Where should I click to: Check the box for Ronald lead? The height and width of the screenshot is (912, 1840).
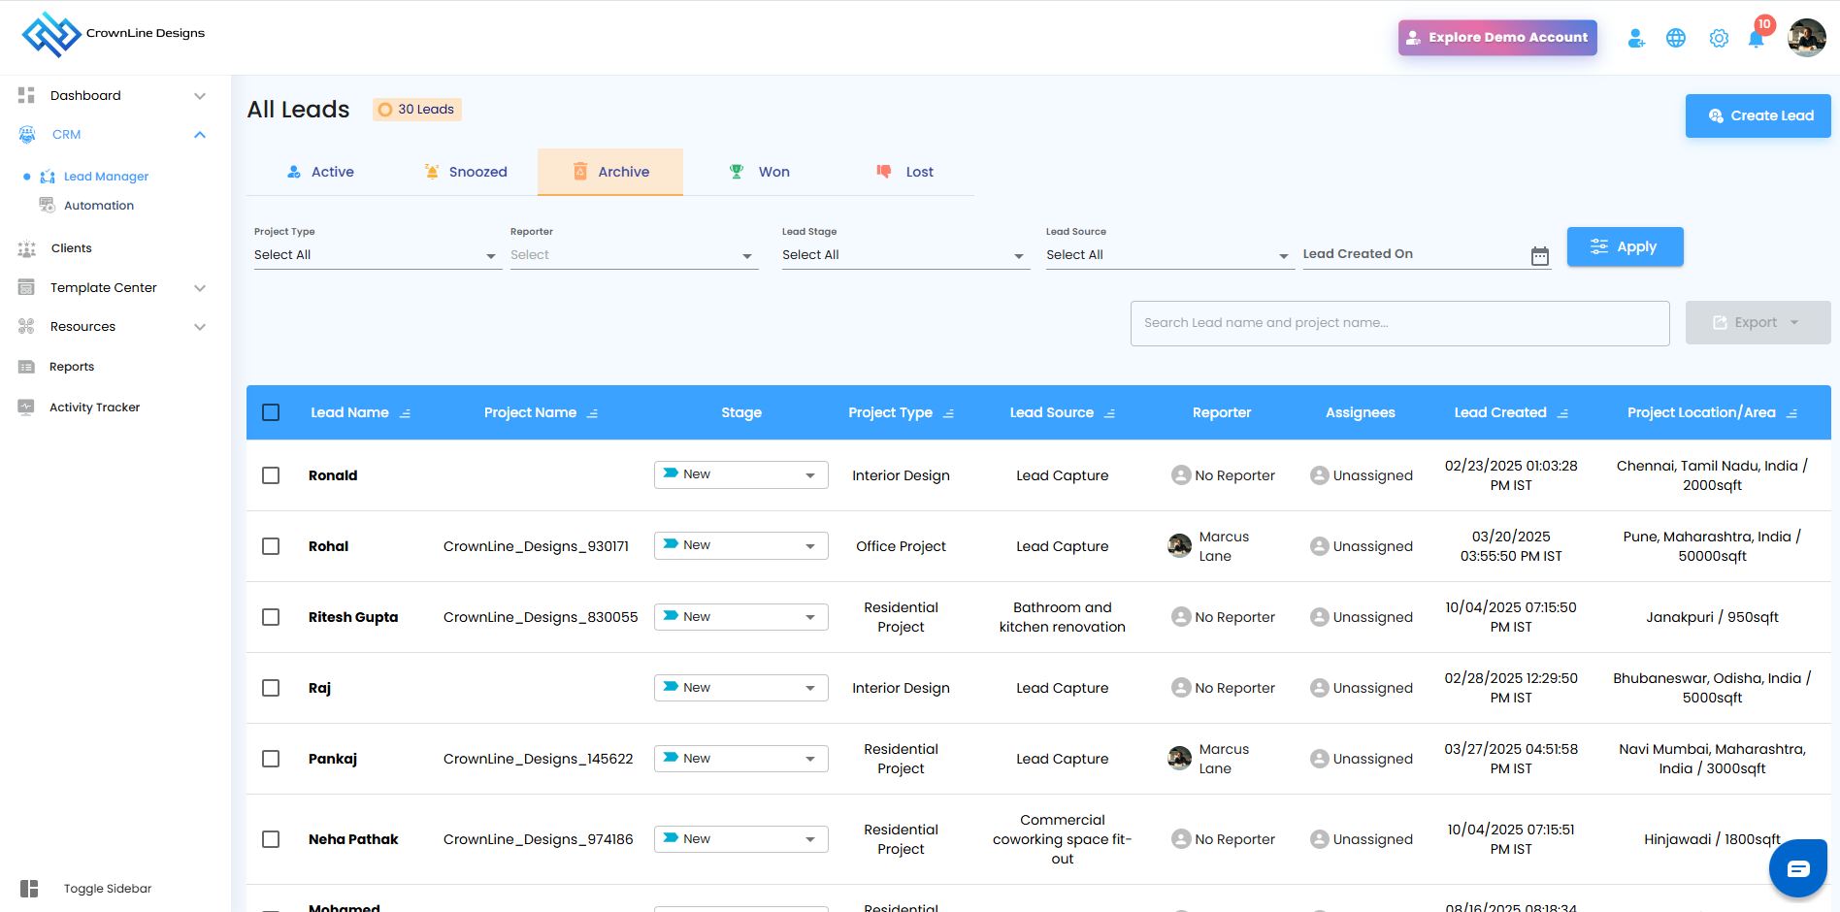271,475
